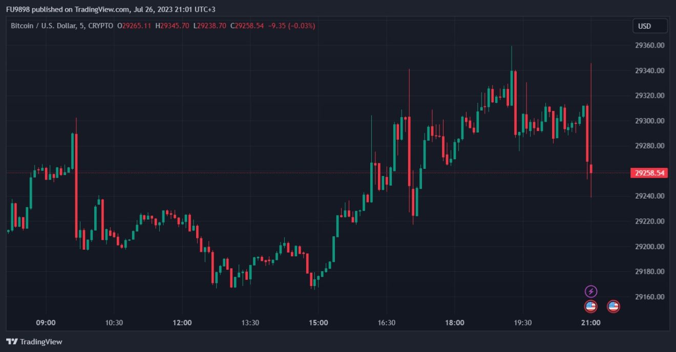Click the 21:00 time axis label
This screenshot has width=676, height=352.
coord(591,323)
